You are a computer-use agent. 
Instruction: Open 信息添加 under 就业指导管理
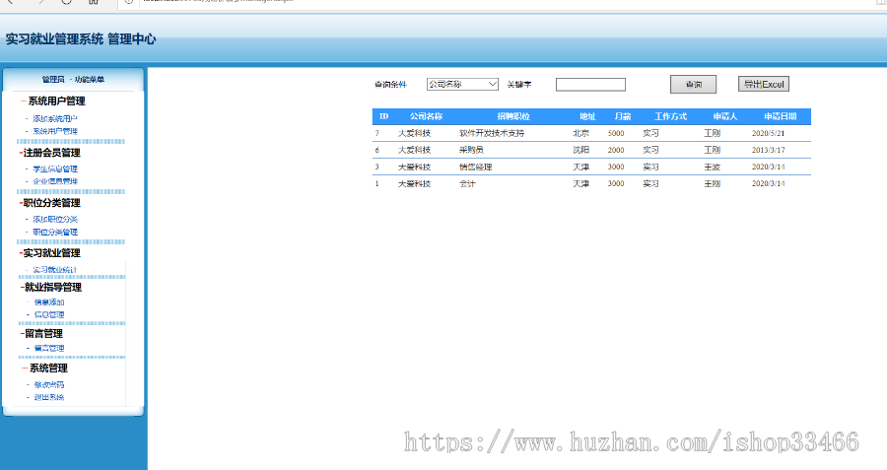coord(49,302)
